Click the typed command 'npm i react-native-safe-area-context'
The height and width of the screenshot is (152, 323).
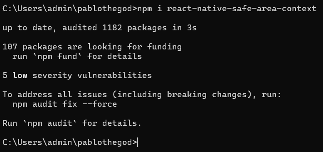[227, 9]
